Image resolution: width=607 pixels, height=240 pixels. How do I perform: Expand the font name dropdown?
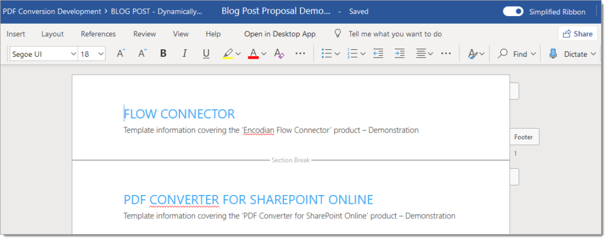pyautogui.click(x=73, y=54)
